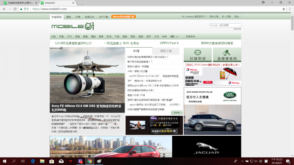Expand the 'Hi, costexzz' user dropdown

194,16
